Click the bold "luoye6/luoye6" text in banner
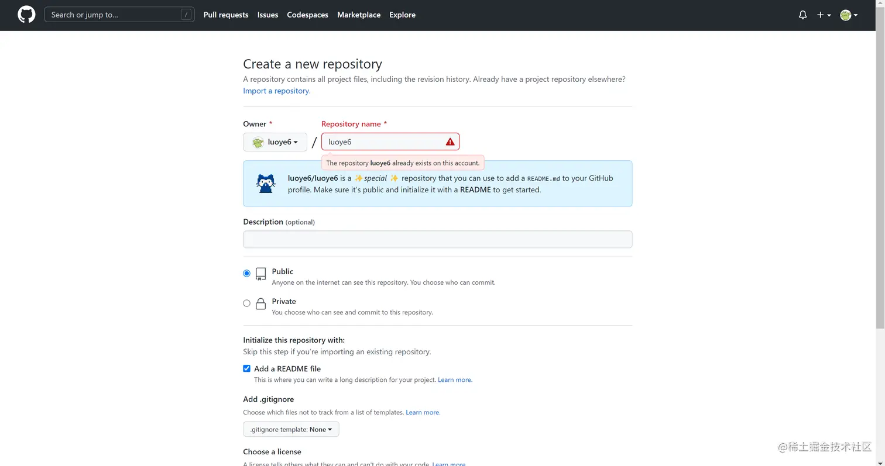The width and height of the screenshot is (885, 466). tap(313, 178)
